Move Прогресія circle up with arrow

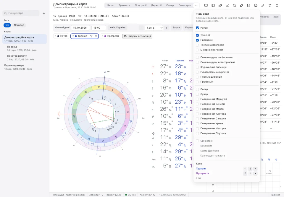coord(245,173)
